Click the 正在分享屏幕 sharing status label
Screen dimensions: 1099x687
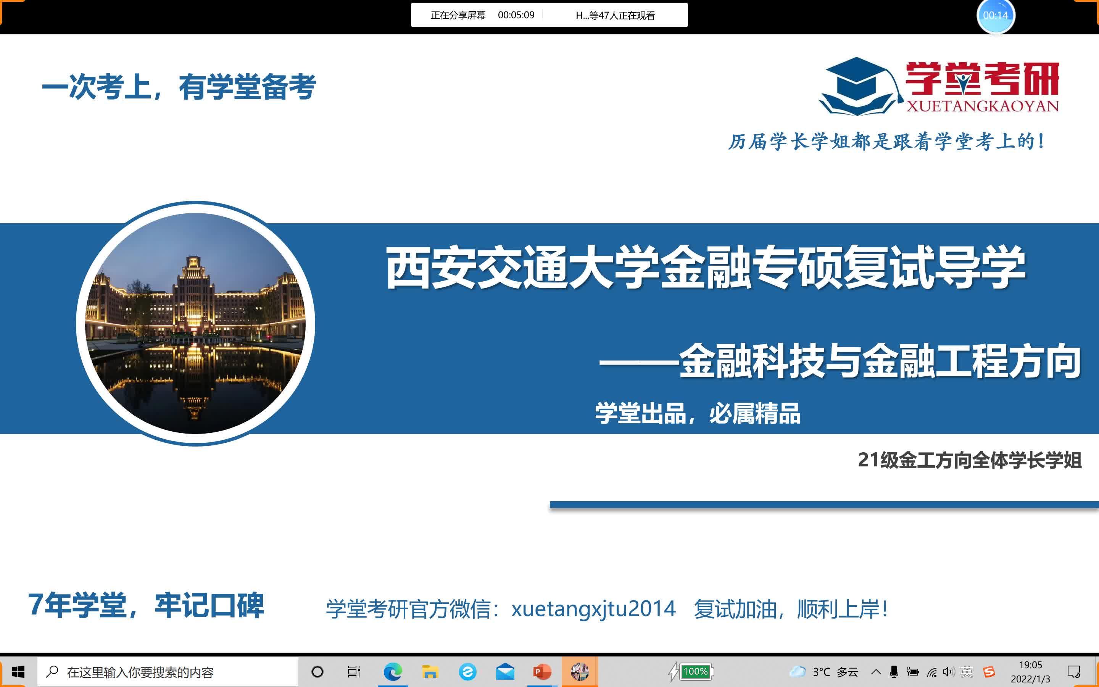click(458, 15)
